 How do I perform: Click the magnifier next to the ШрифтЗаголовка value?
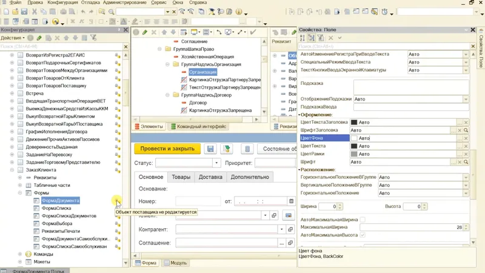(466, 130)
